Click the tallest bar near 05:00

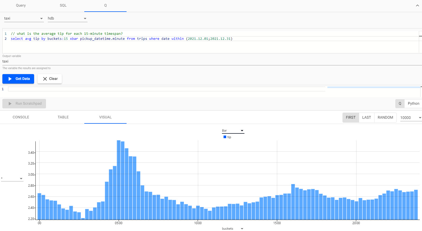pyautogui.click(x=119, y=180)
